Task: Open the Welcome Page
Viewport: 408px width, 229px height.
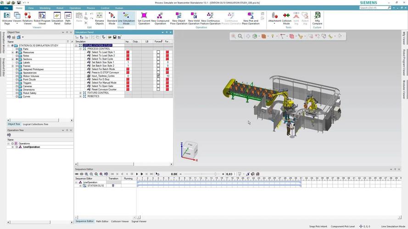Action: coord(7,18)
